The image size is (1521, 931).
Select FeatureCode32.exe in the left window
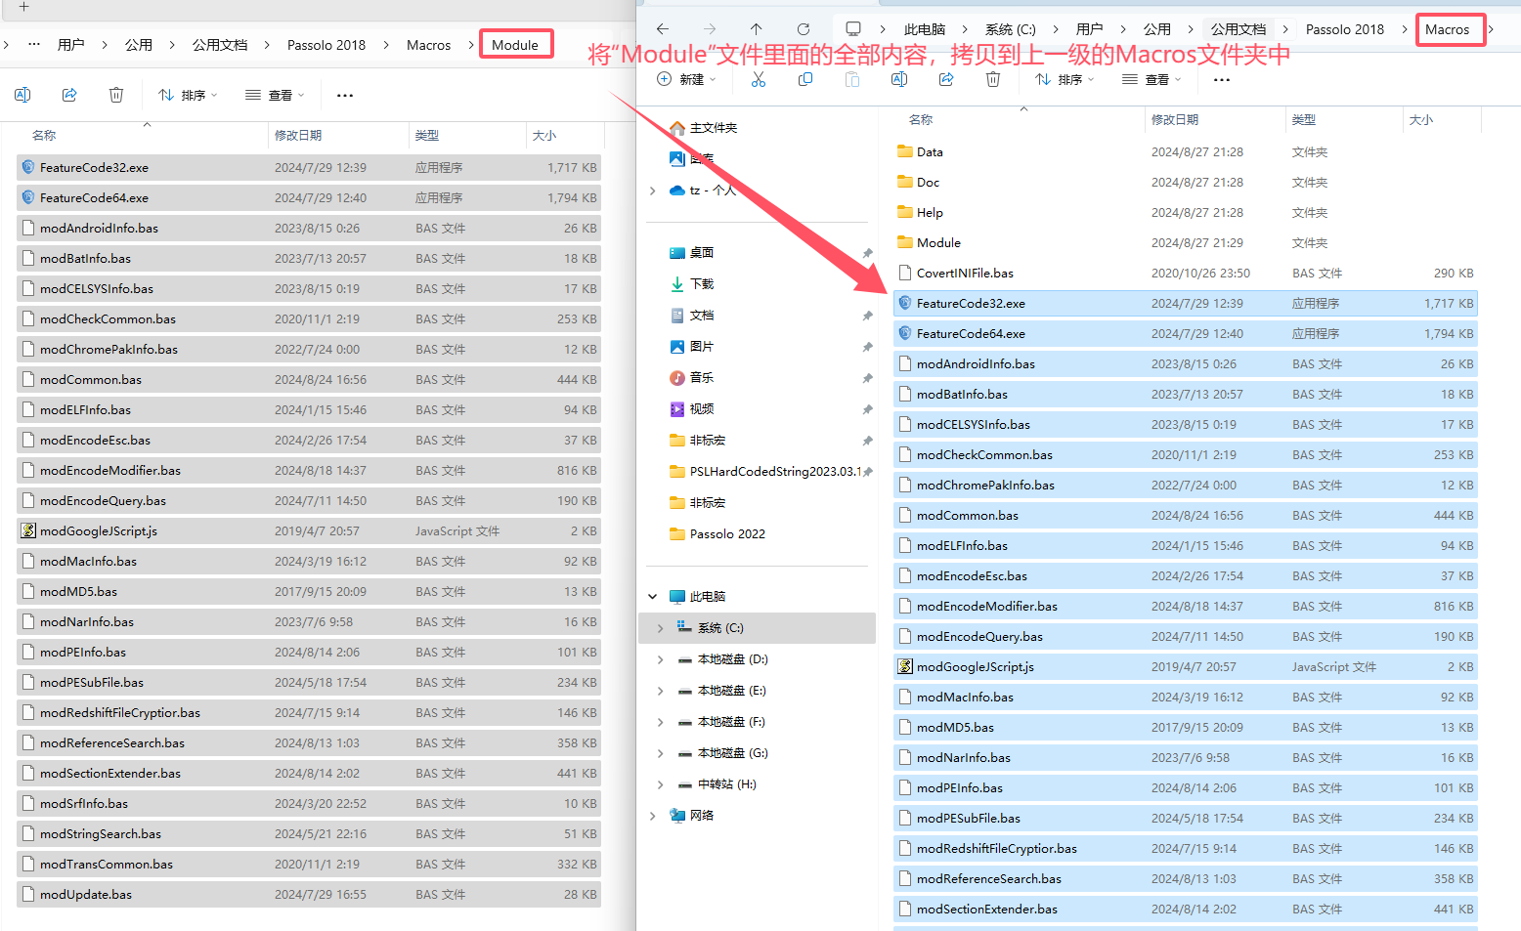point(308,168)
